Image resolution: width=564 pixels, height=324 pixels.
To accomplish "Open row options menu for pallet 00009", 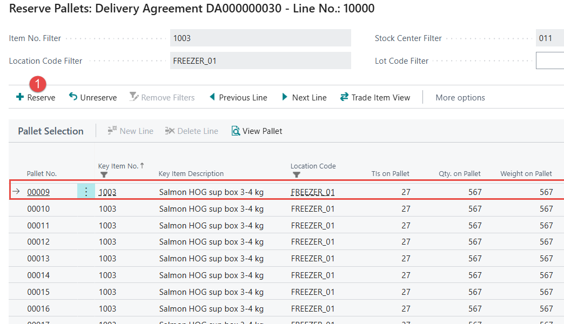I will 86,192.
